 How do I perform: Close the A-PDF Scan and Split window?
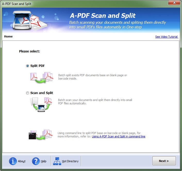pyautogui.click(x=174, y=3)
